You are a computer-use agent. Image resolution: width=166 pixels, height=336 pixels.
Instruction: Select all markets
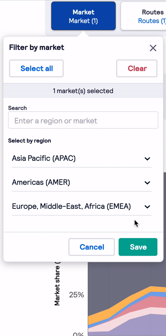point(37,68)
